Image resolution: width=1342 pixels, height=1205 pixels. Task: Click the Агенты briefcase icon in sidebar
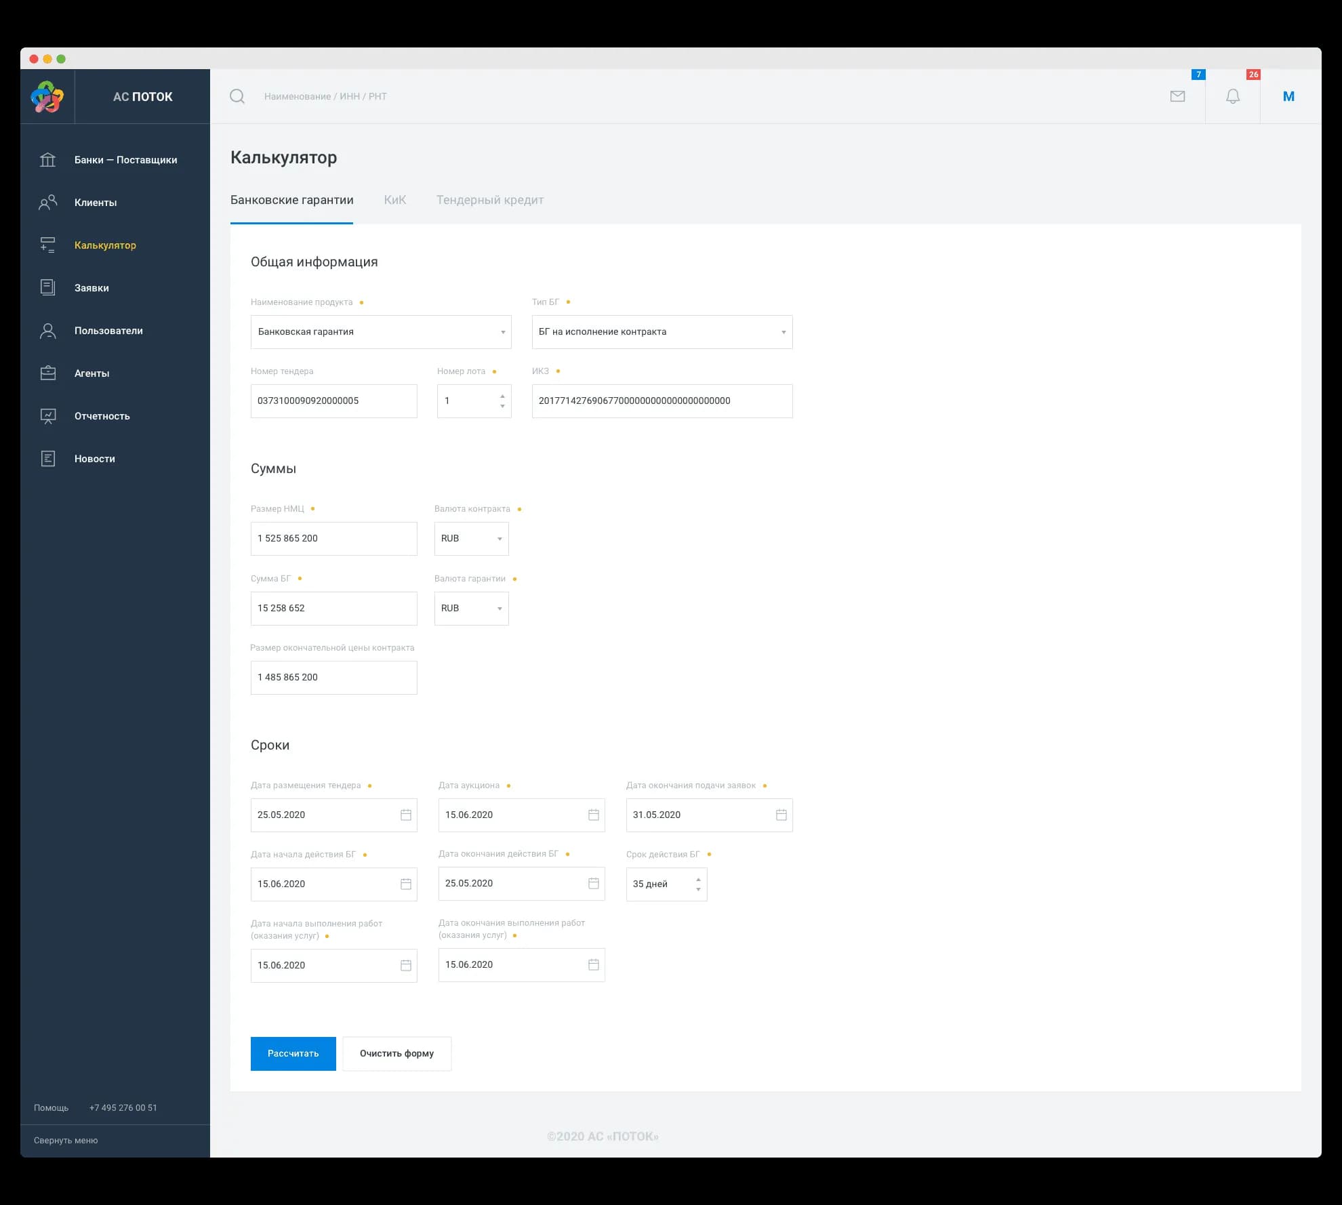click(47, 373)
